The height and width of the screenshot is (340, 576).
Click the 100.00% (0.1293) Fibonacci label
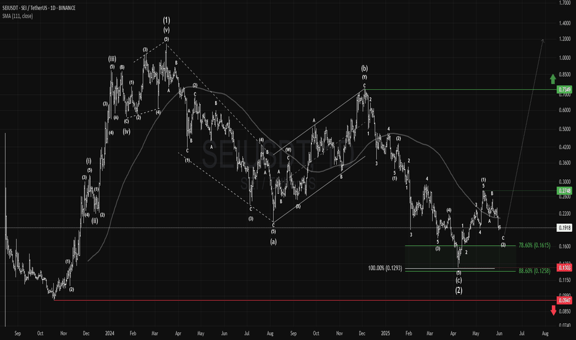[385, 268]
